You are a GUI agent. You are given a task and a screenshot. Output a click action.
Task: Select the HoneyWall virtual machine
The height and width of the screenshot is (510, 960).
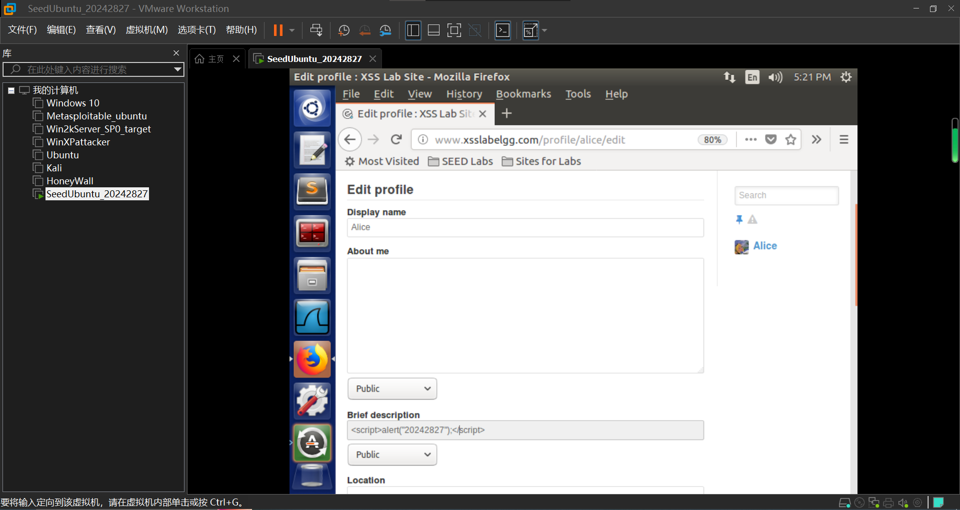(x=69, y=181)
